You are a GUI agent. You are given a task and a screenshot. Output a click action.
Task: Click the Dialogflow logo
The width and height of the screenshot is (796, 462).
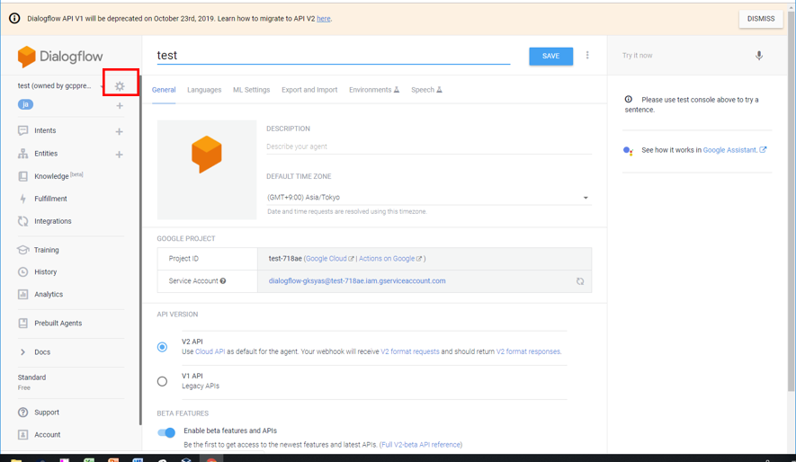[x=60, y=57]
